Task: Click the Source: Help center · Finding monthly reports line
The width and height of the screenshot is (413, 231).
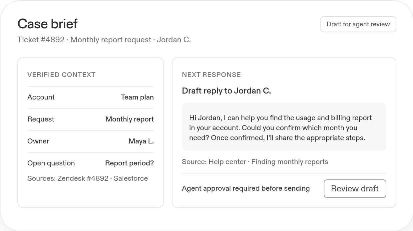Action: coord(255,162)
